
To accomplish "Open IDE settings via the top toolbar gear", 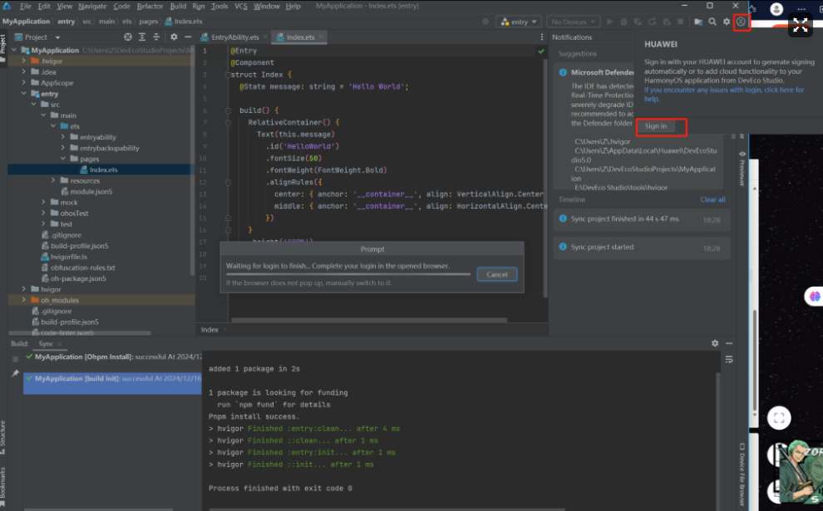I will click(x=727, y=22).
